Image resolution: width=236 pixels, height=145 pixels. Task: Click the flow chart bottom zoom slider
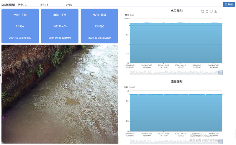174,141
